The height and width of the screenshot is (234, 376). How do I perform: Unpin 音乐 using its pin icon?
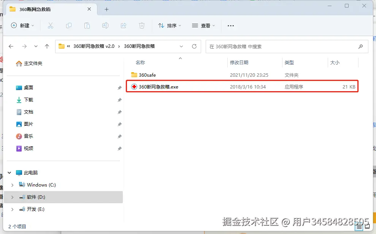[119, 136]
